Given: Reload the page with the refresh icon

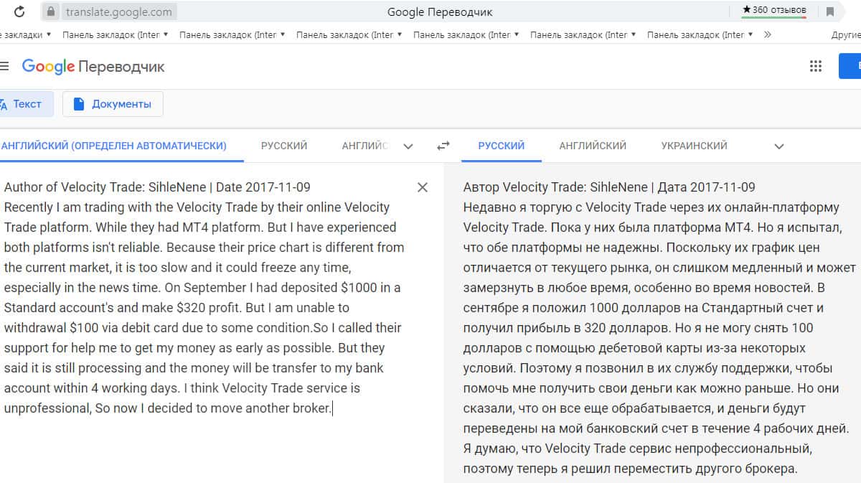Looking at the screenshot, I should [x=20, y=11].
